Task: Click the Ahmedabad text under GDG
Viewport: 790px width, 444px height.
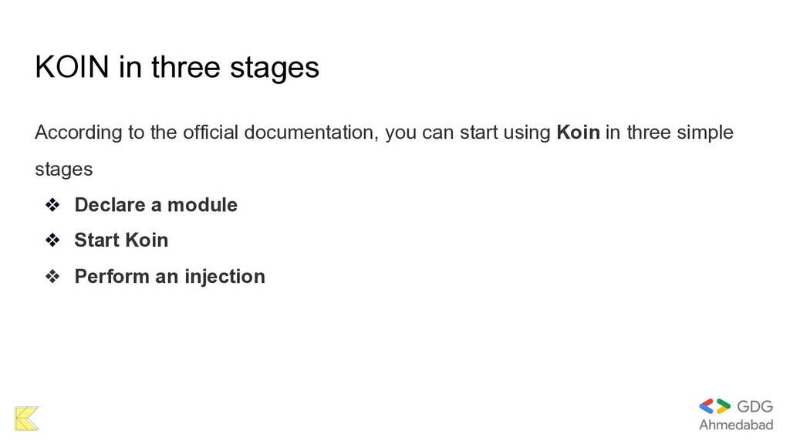Action: [736, 425]
